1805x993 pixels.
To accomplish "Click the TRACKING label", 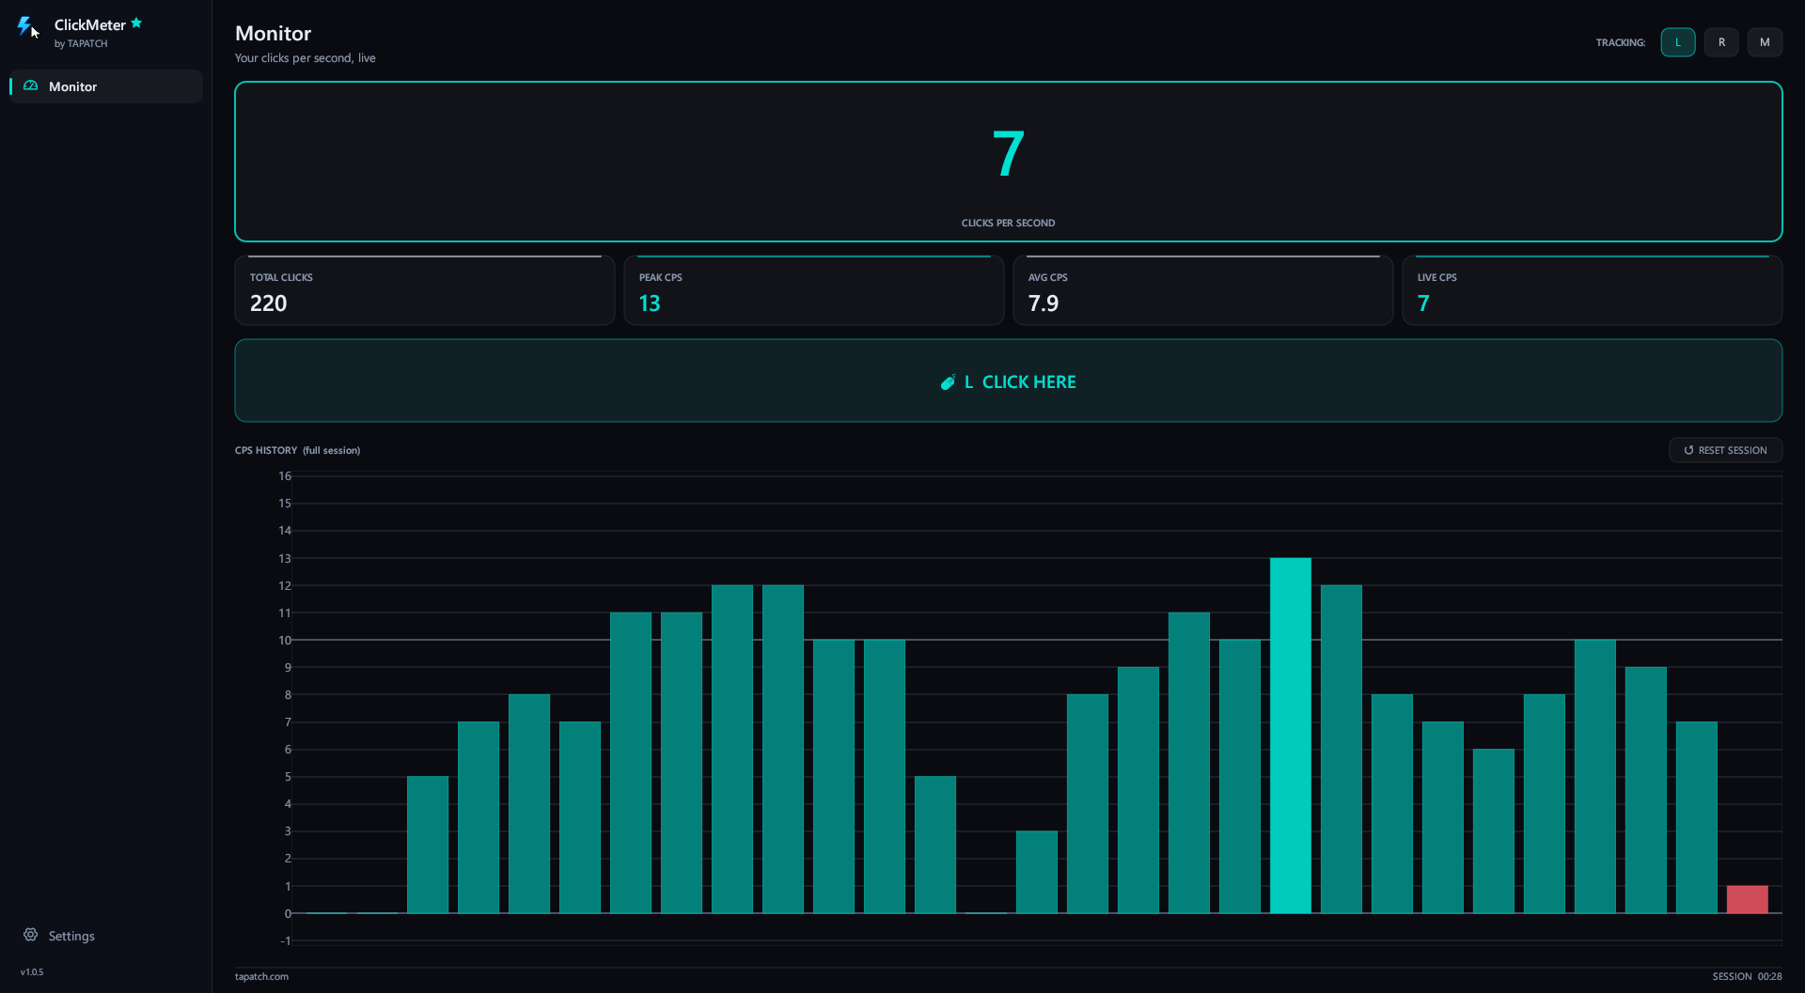I will point(1621,42).
